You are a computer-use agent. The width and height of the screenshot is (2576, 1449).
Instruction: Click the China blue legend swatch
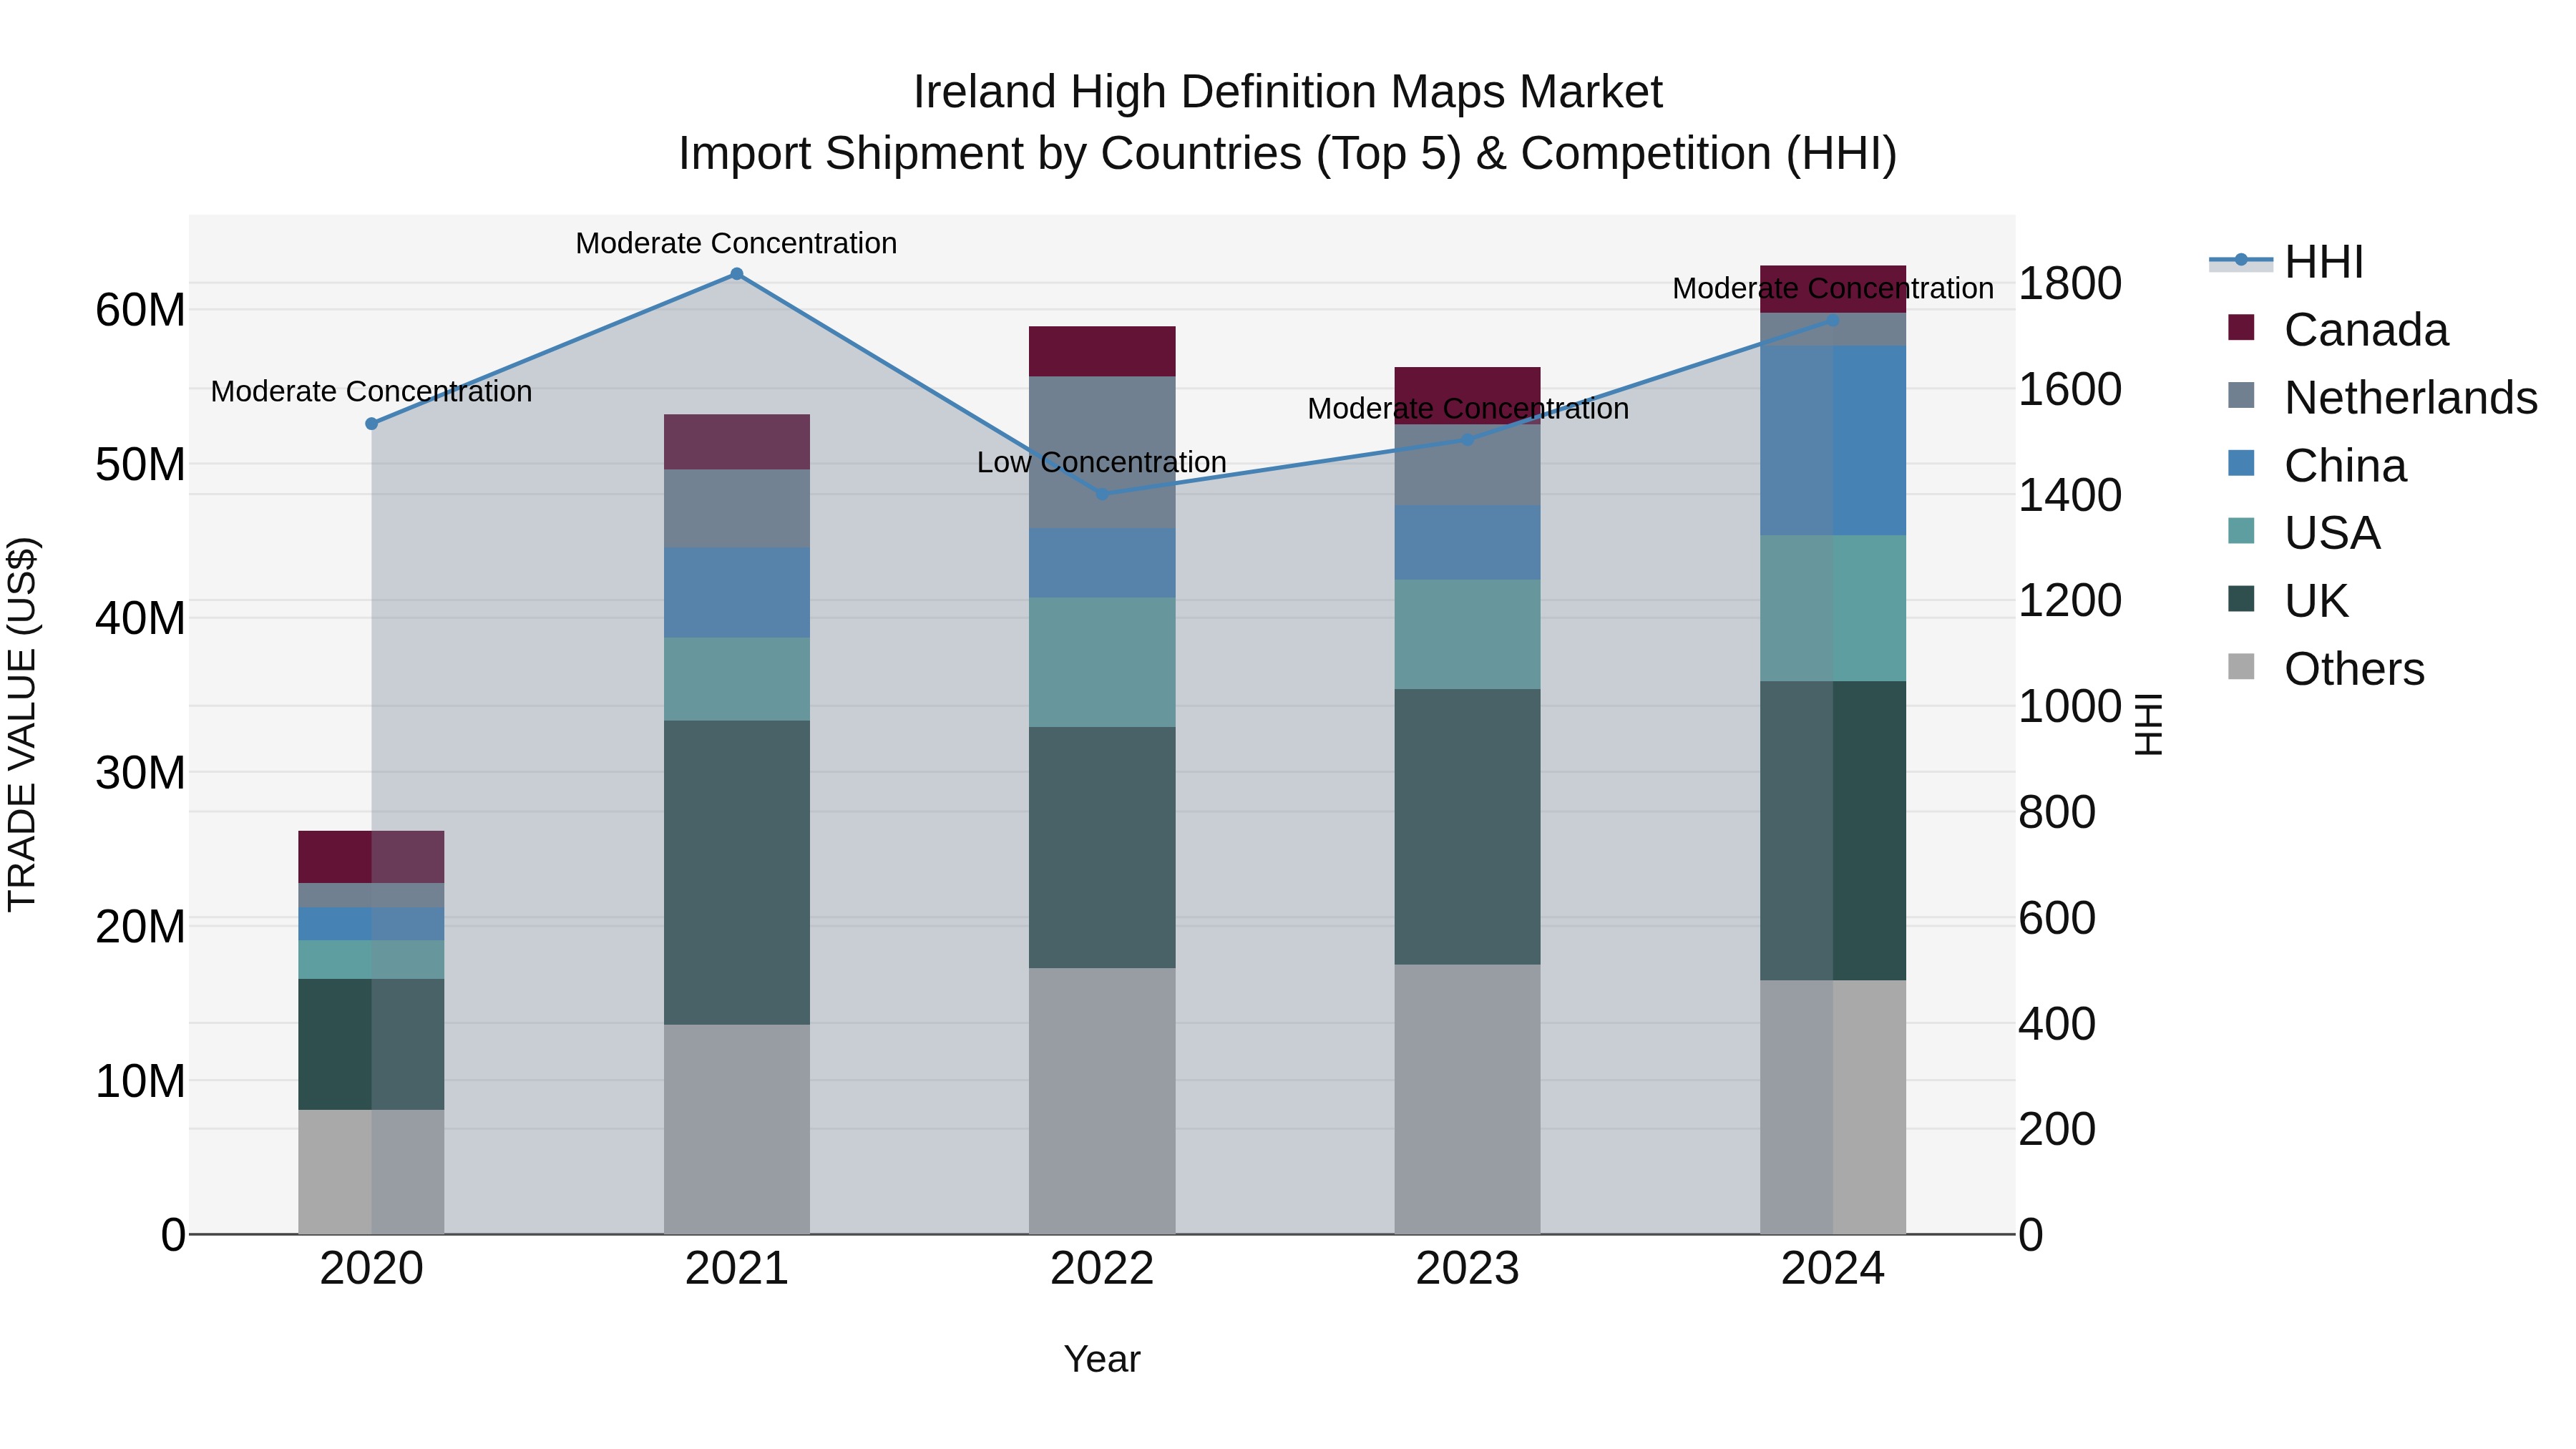click(2241, 463)
